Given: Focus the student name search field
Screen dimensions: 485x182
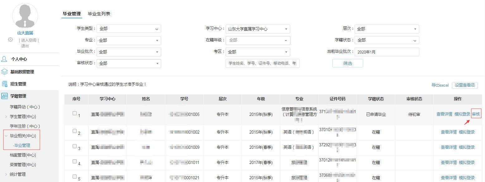Looking at the screenshot, I should pos(262,63).
